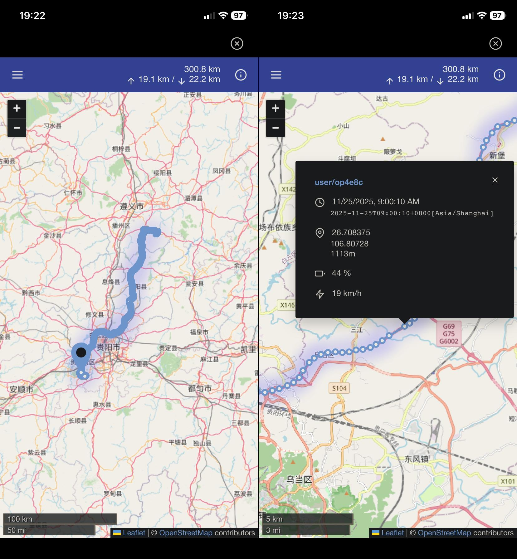Image resolution: width=517 pixels, height=559 pixels.
Task: Open Leaflet link on right map
Action: point(393,532)
